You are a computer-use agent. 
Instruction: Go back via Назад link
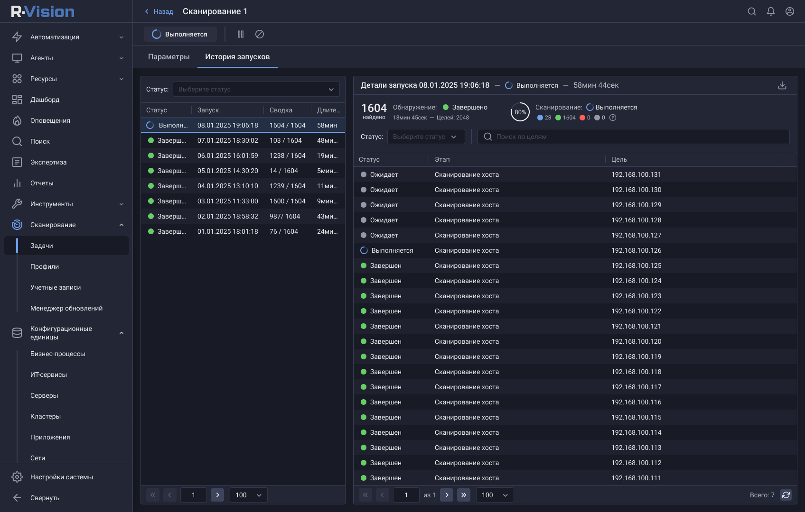tap(159, 11)
